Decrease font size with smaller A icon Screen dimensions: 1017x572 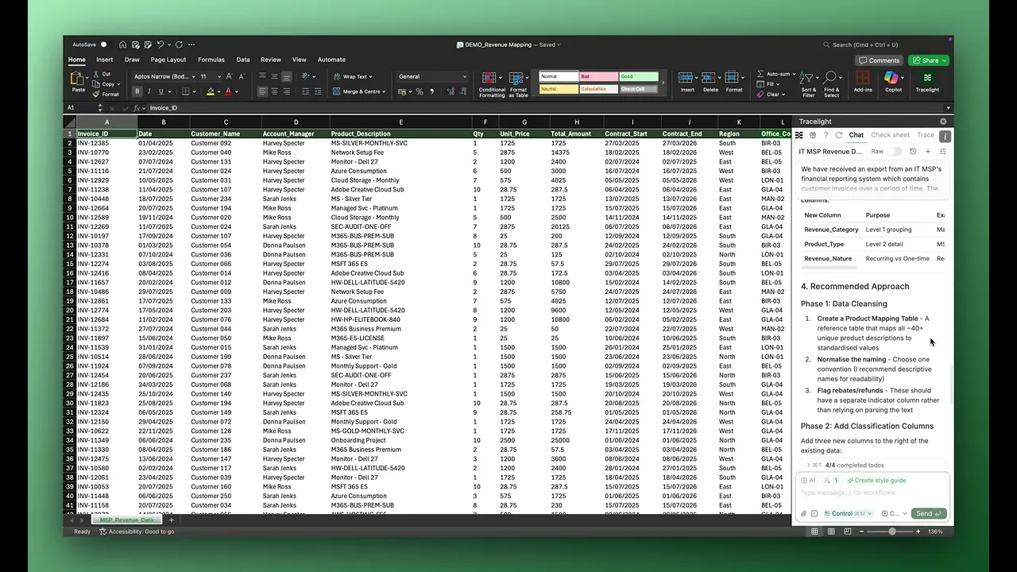pyautogui.click(x=241, y=76)
